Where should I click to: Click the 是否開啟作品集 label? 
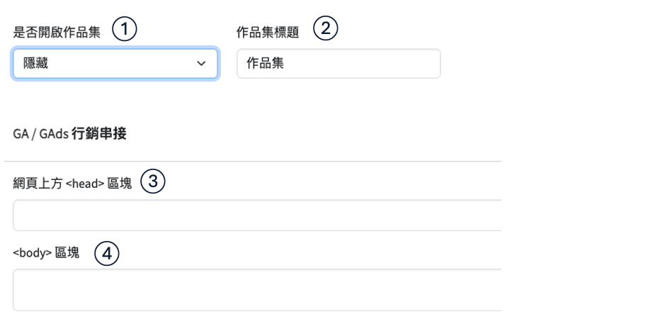(x=57, y=32)
